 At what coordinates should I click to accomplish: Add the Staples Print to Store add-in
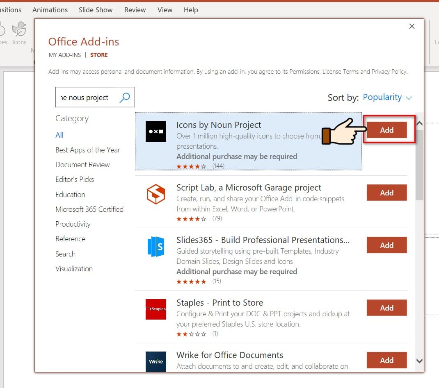[x=386, y=308]
